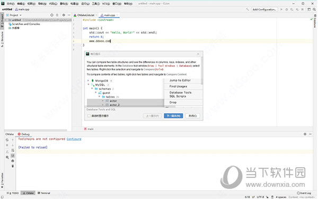Open Search Everywhere magnifier icon
Viewport: 318px width, 200px height.
(314, 10)
